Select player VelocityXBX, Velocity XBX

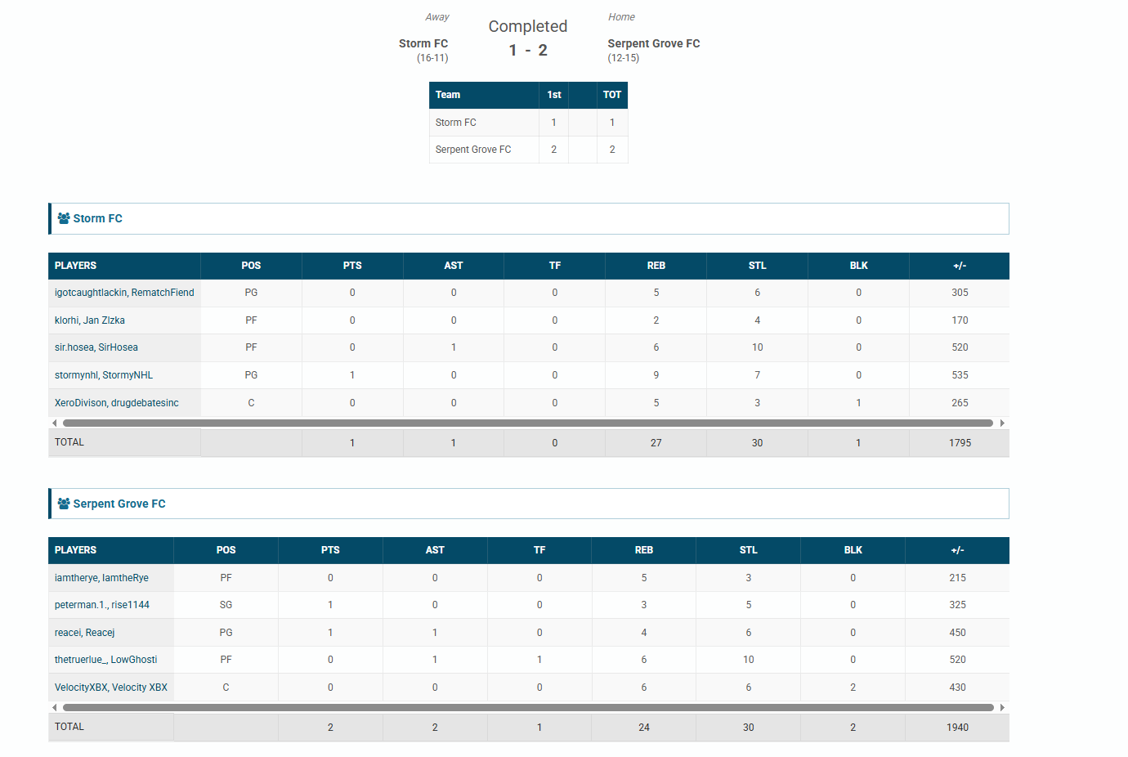click(x=111, y=688)
